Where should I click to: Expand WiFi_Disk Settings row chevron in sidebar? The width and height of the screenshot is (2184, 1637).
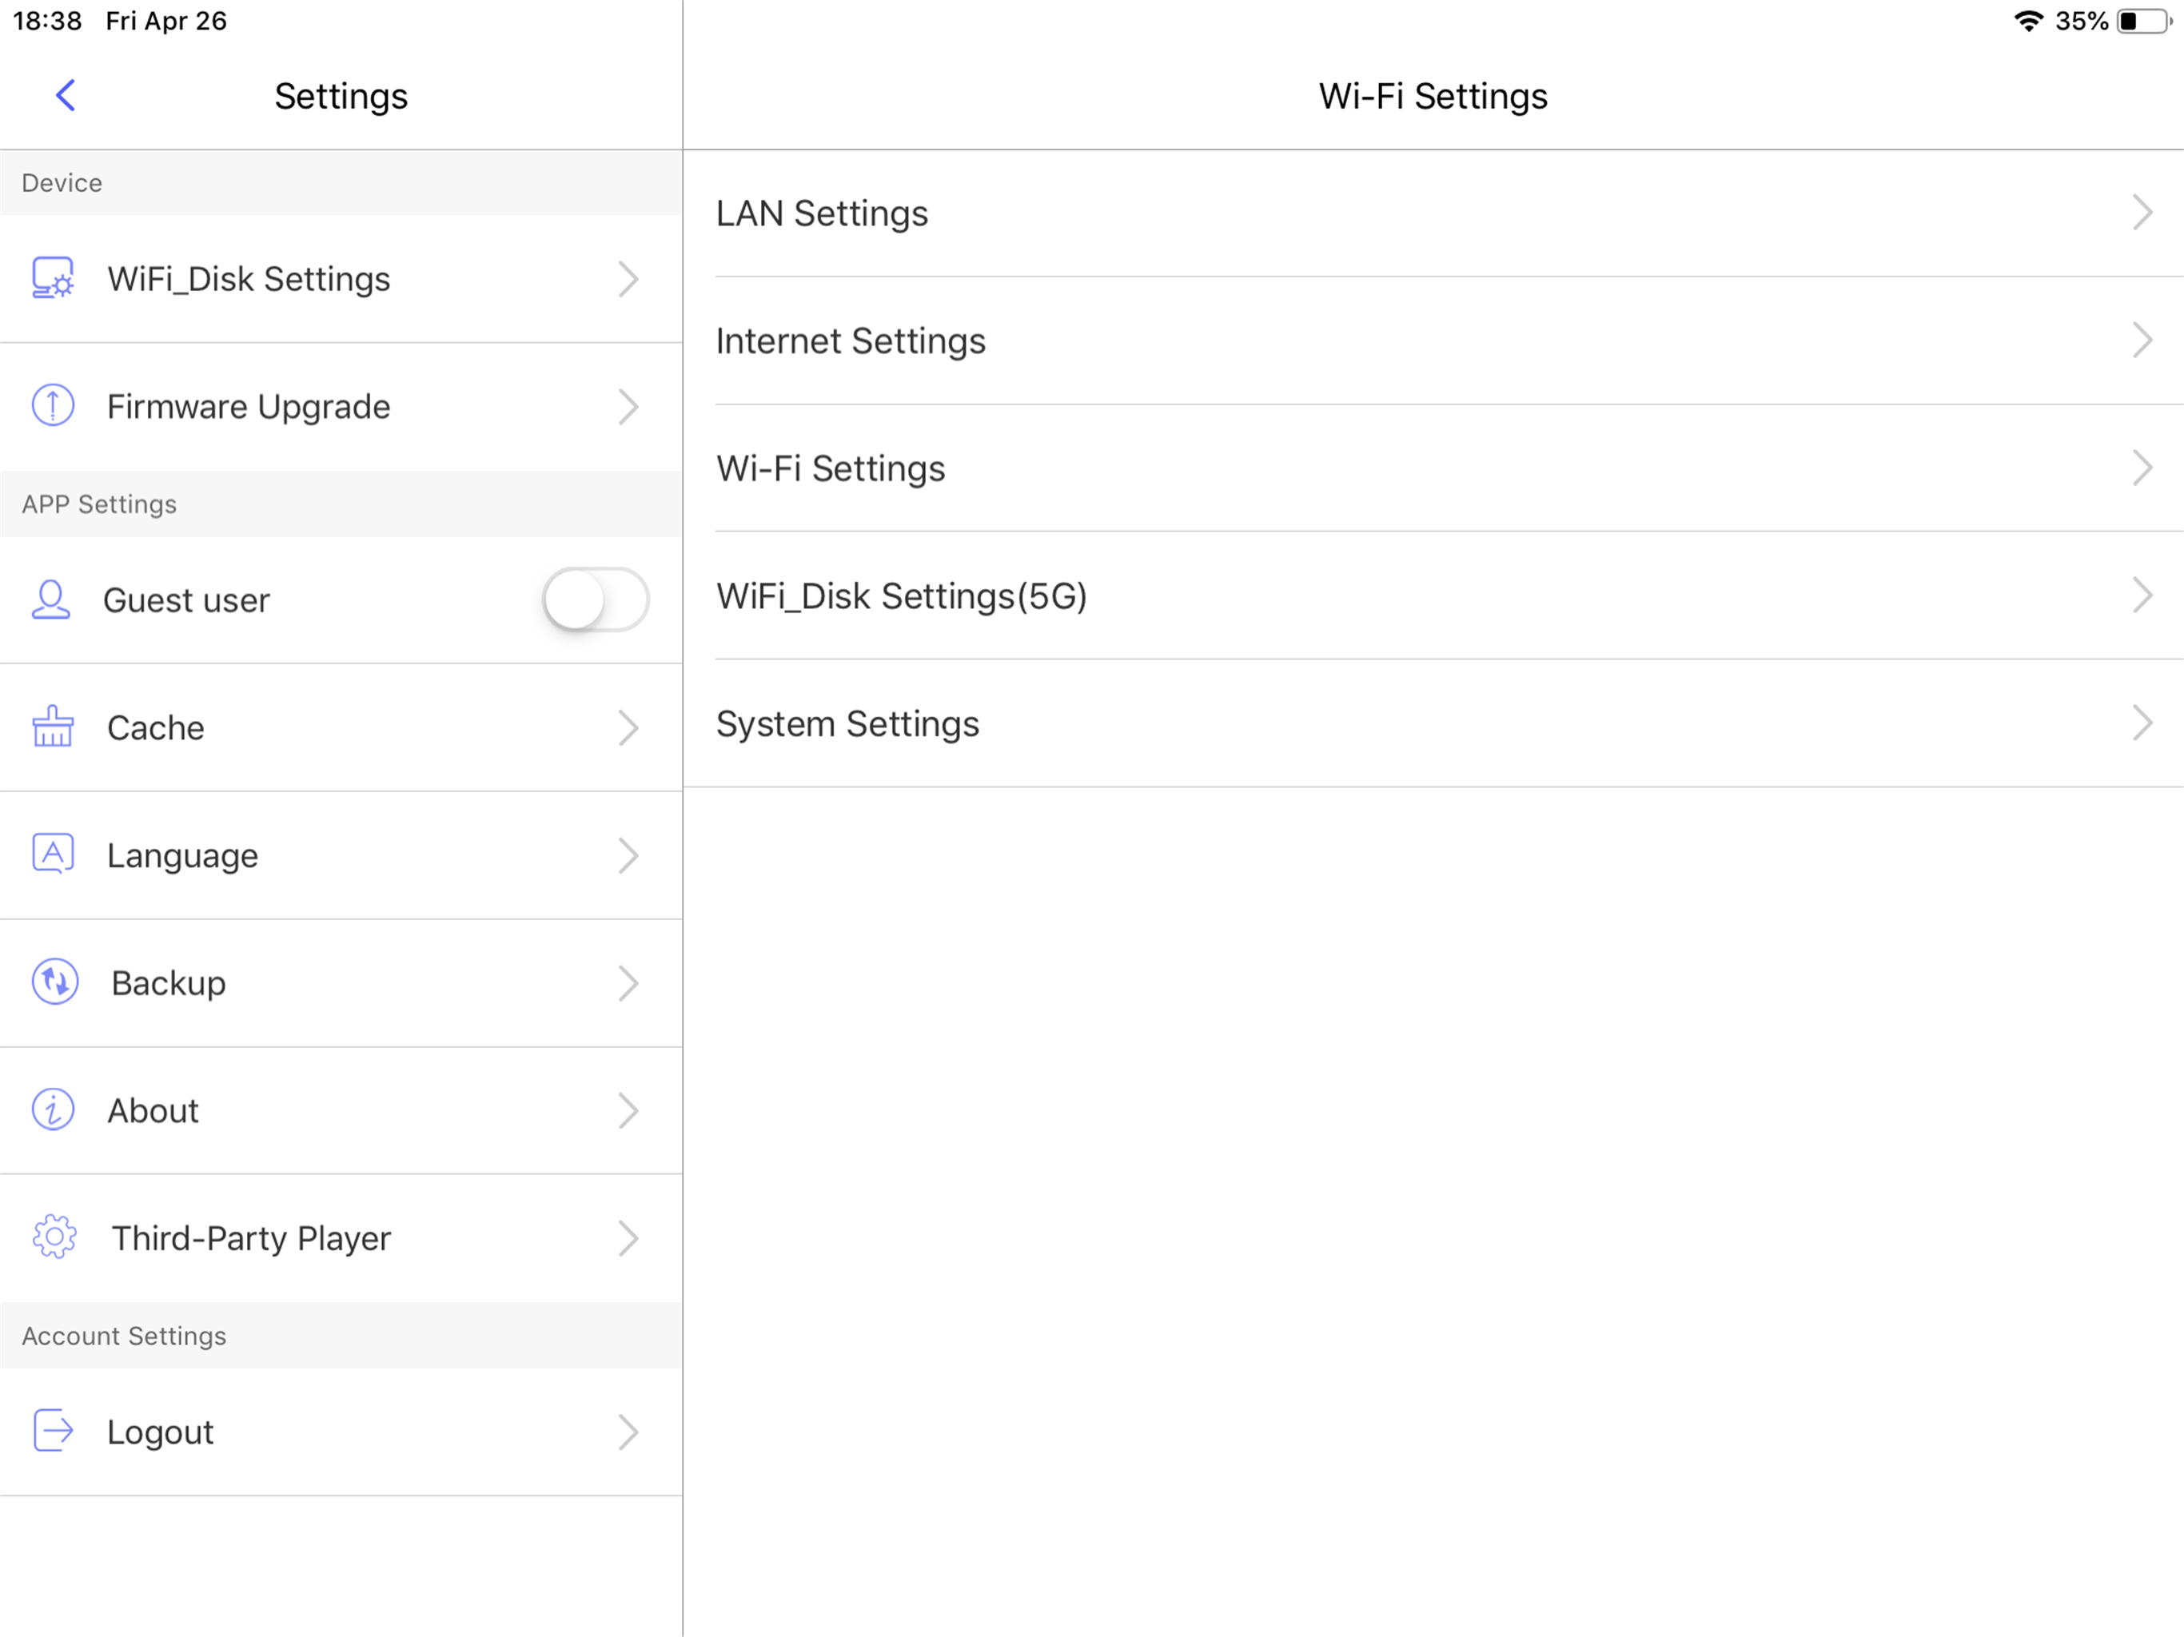628,280
